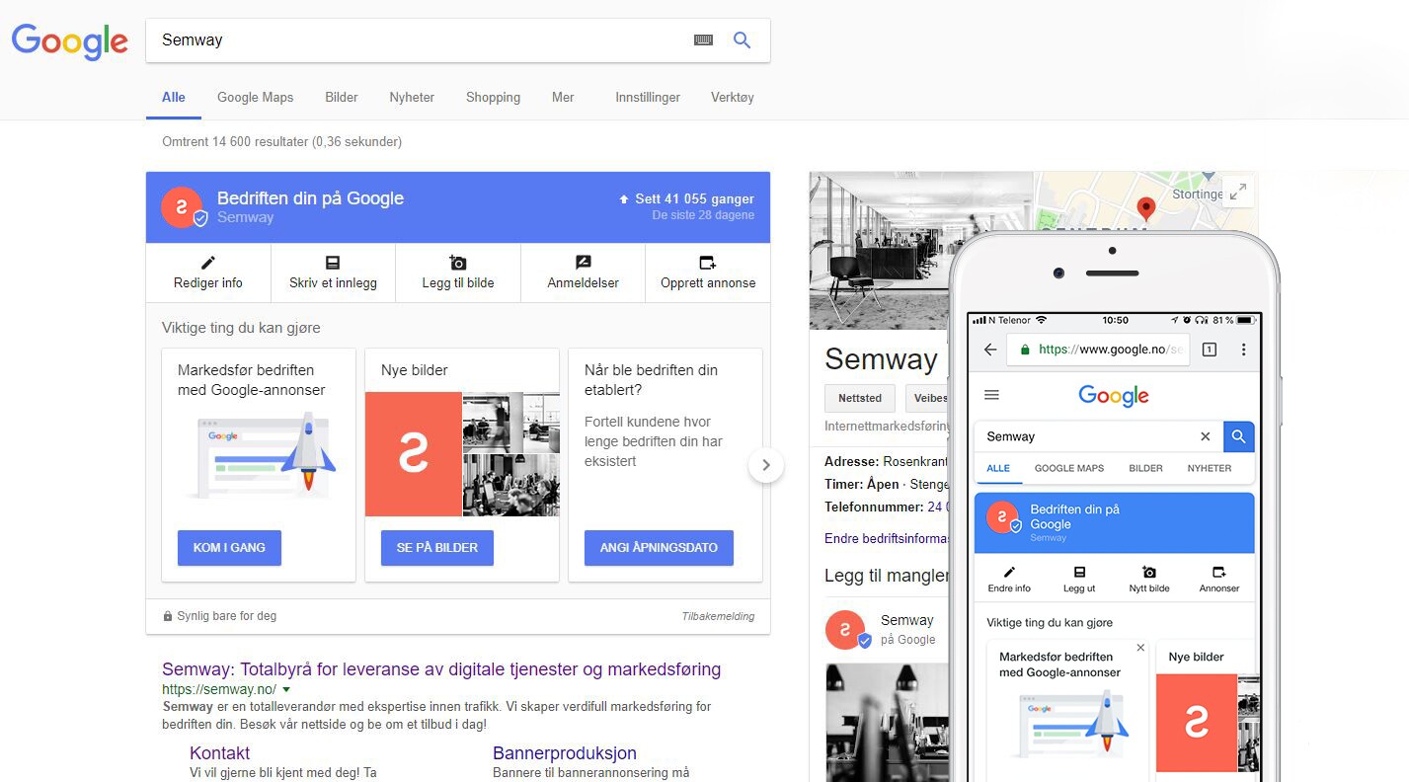Follow the Kontakt sitelink

coord(218,752)
